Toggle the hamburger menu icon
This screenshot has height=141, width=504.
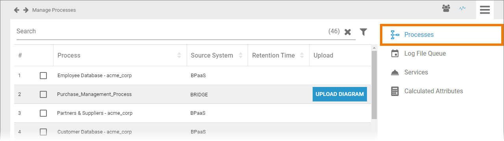pos(485,10)
